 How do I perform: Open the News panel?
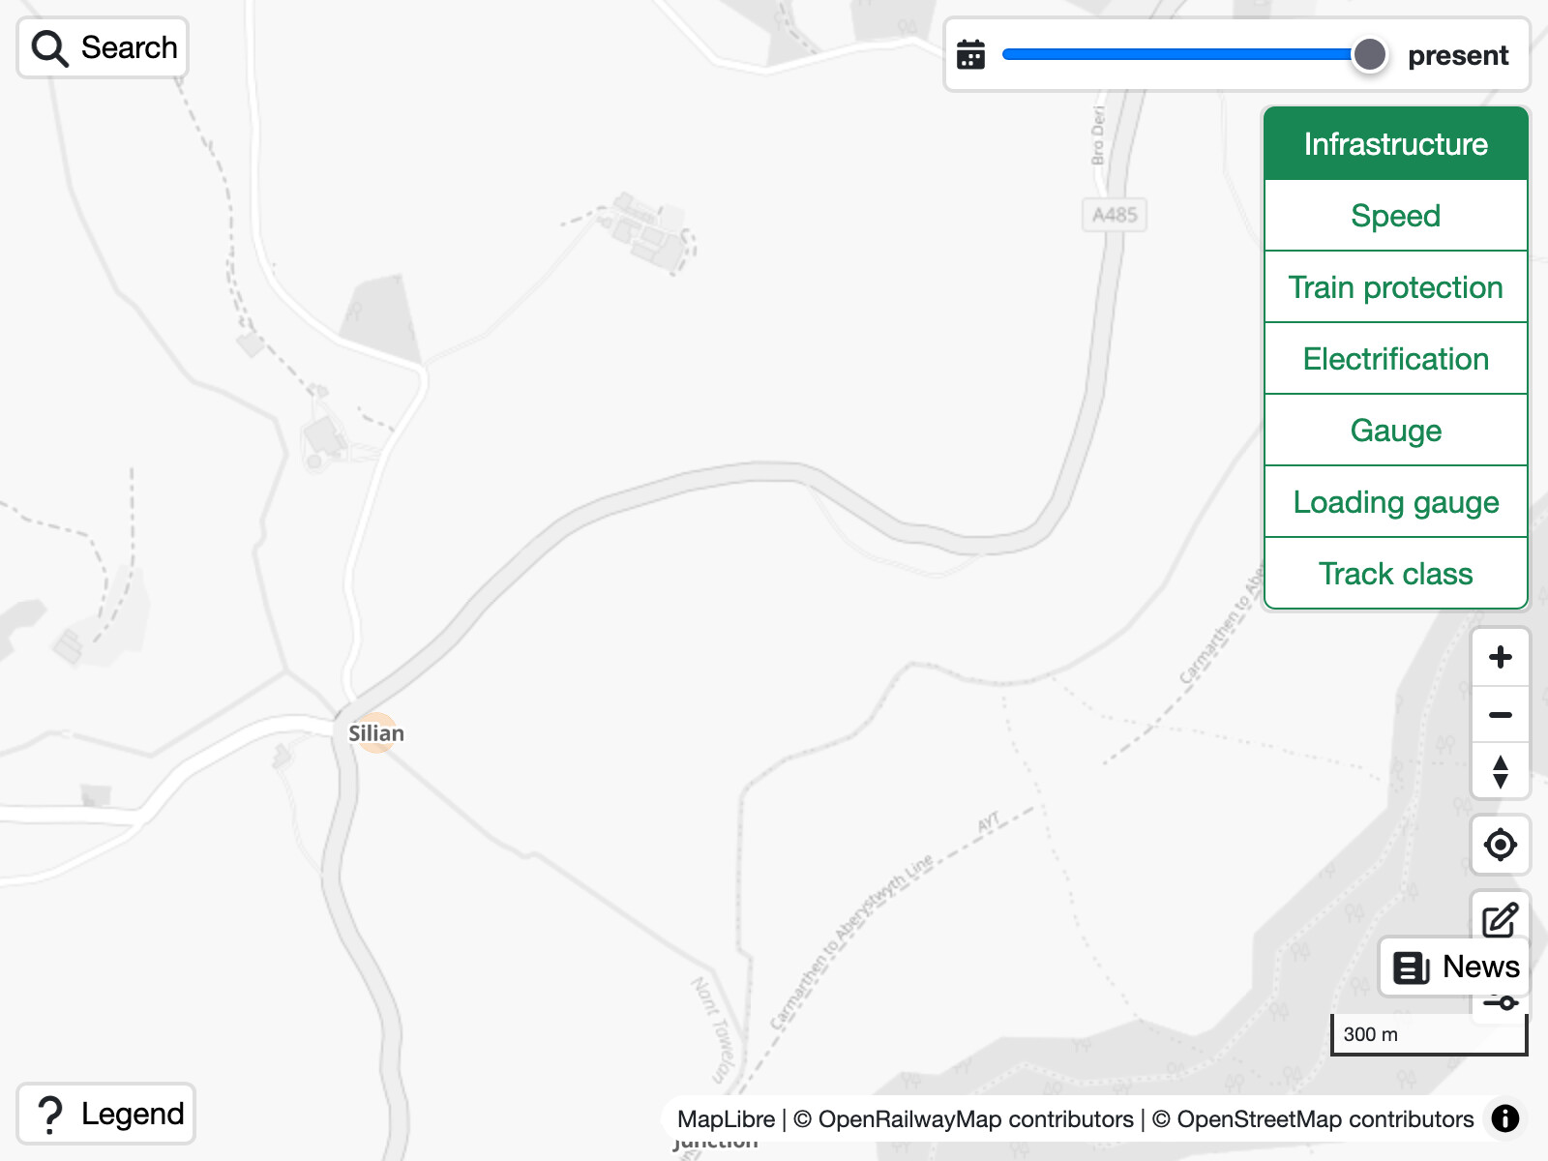click(x=1454, y=967)
